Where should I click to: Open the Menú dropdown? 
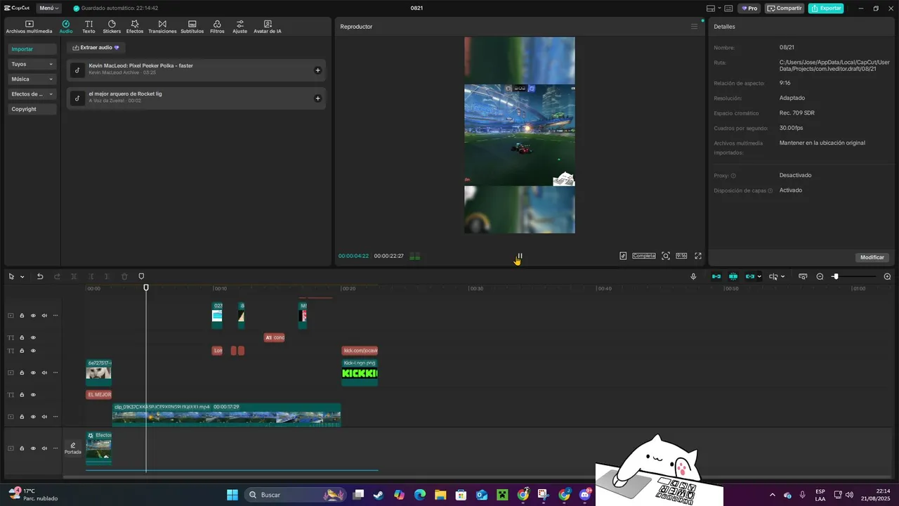(49, 8)
